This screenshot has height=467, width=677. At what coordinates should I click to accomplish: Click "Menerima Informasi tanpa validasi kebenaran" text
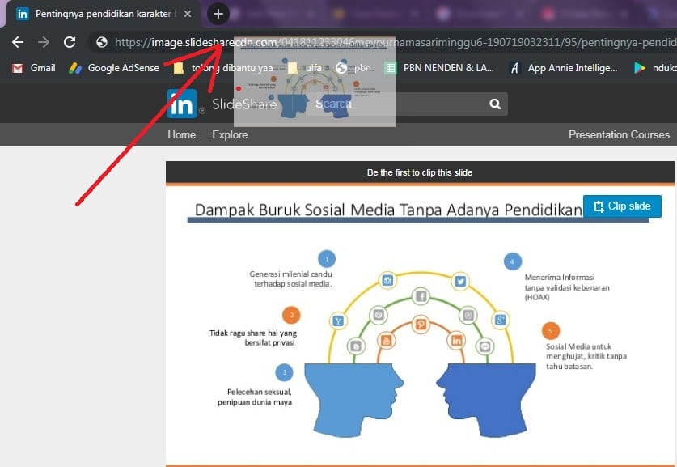tap(567, 287)
